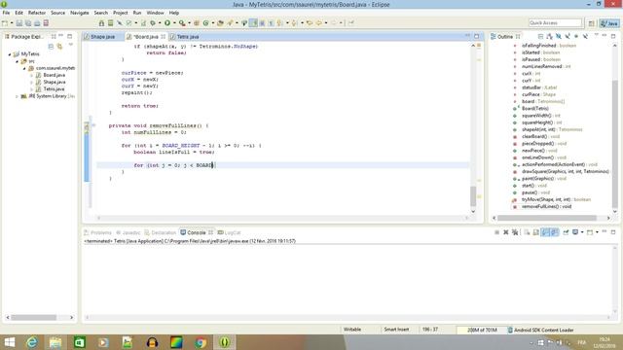This screenshot has height=350, width=623.
Task: Click the Quick Access search field
Action: click(555, 23)
